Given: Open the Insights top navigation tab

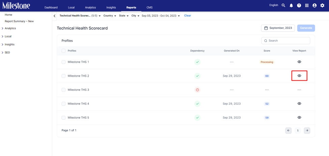Looking at the screenshot, I should pos(111,7).
